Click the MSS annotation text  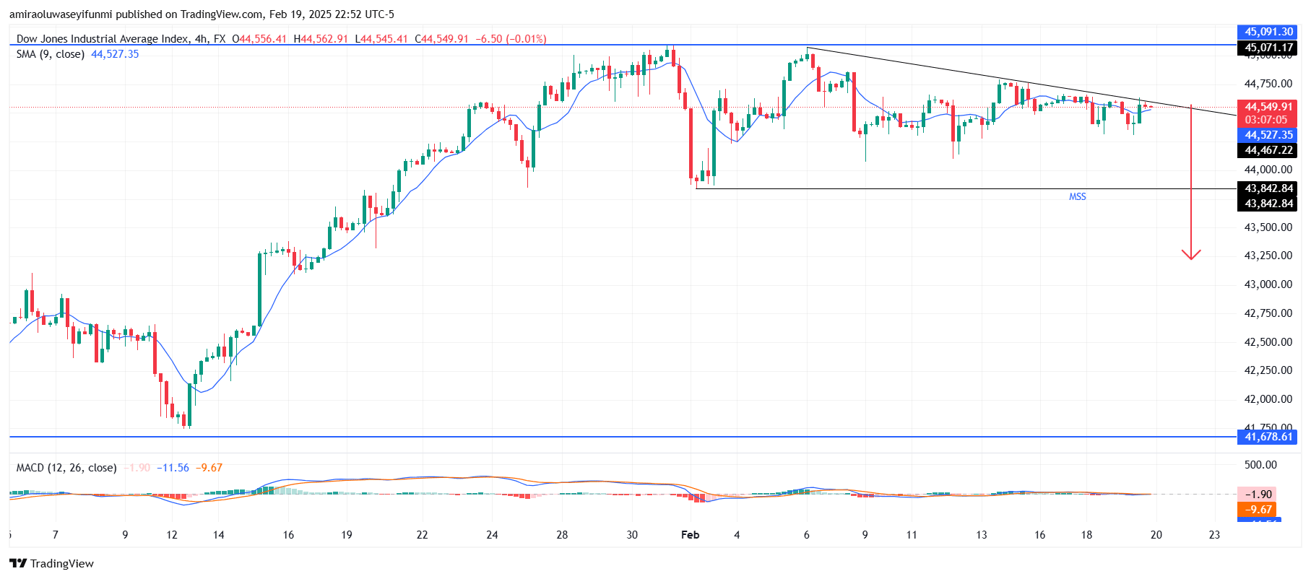click(x=1077, y=196)
